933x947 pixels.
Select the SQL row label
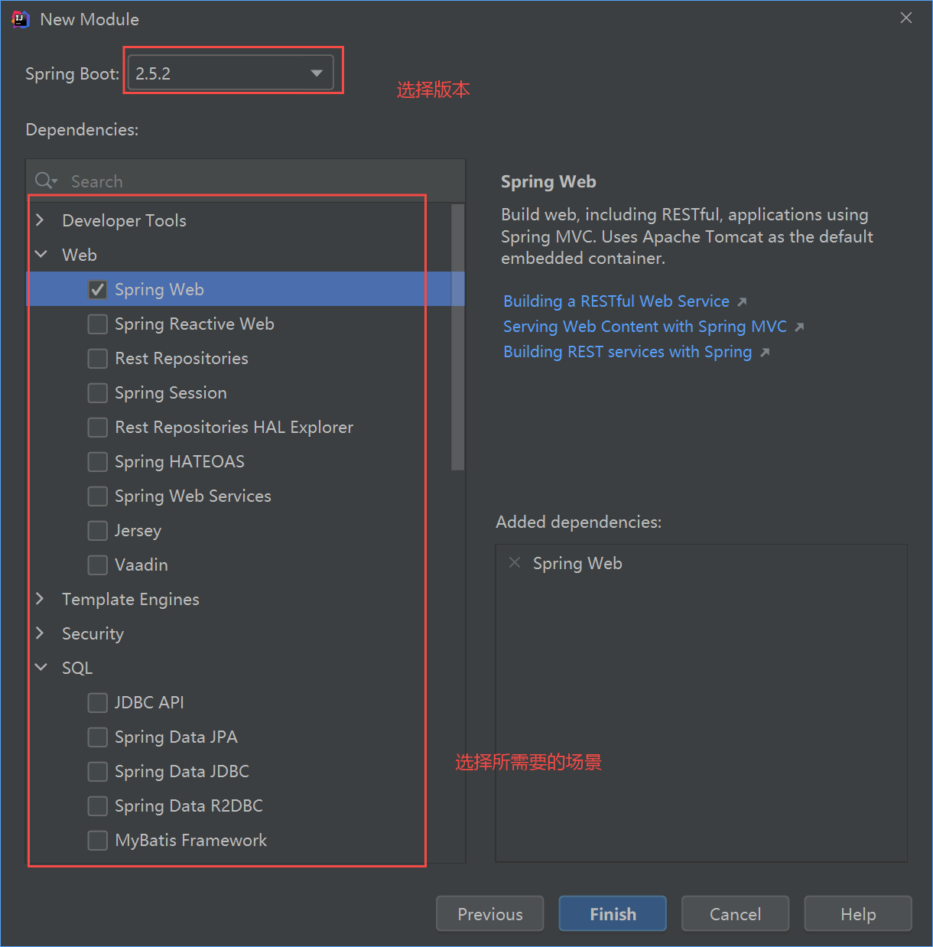[x=77, y=668]
